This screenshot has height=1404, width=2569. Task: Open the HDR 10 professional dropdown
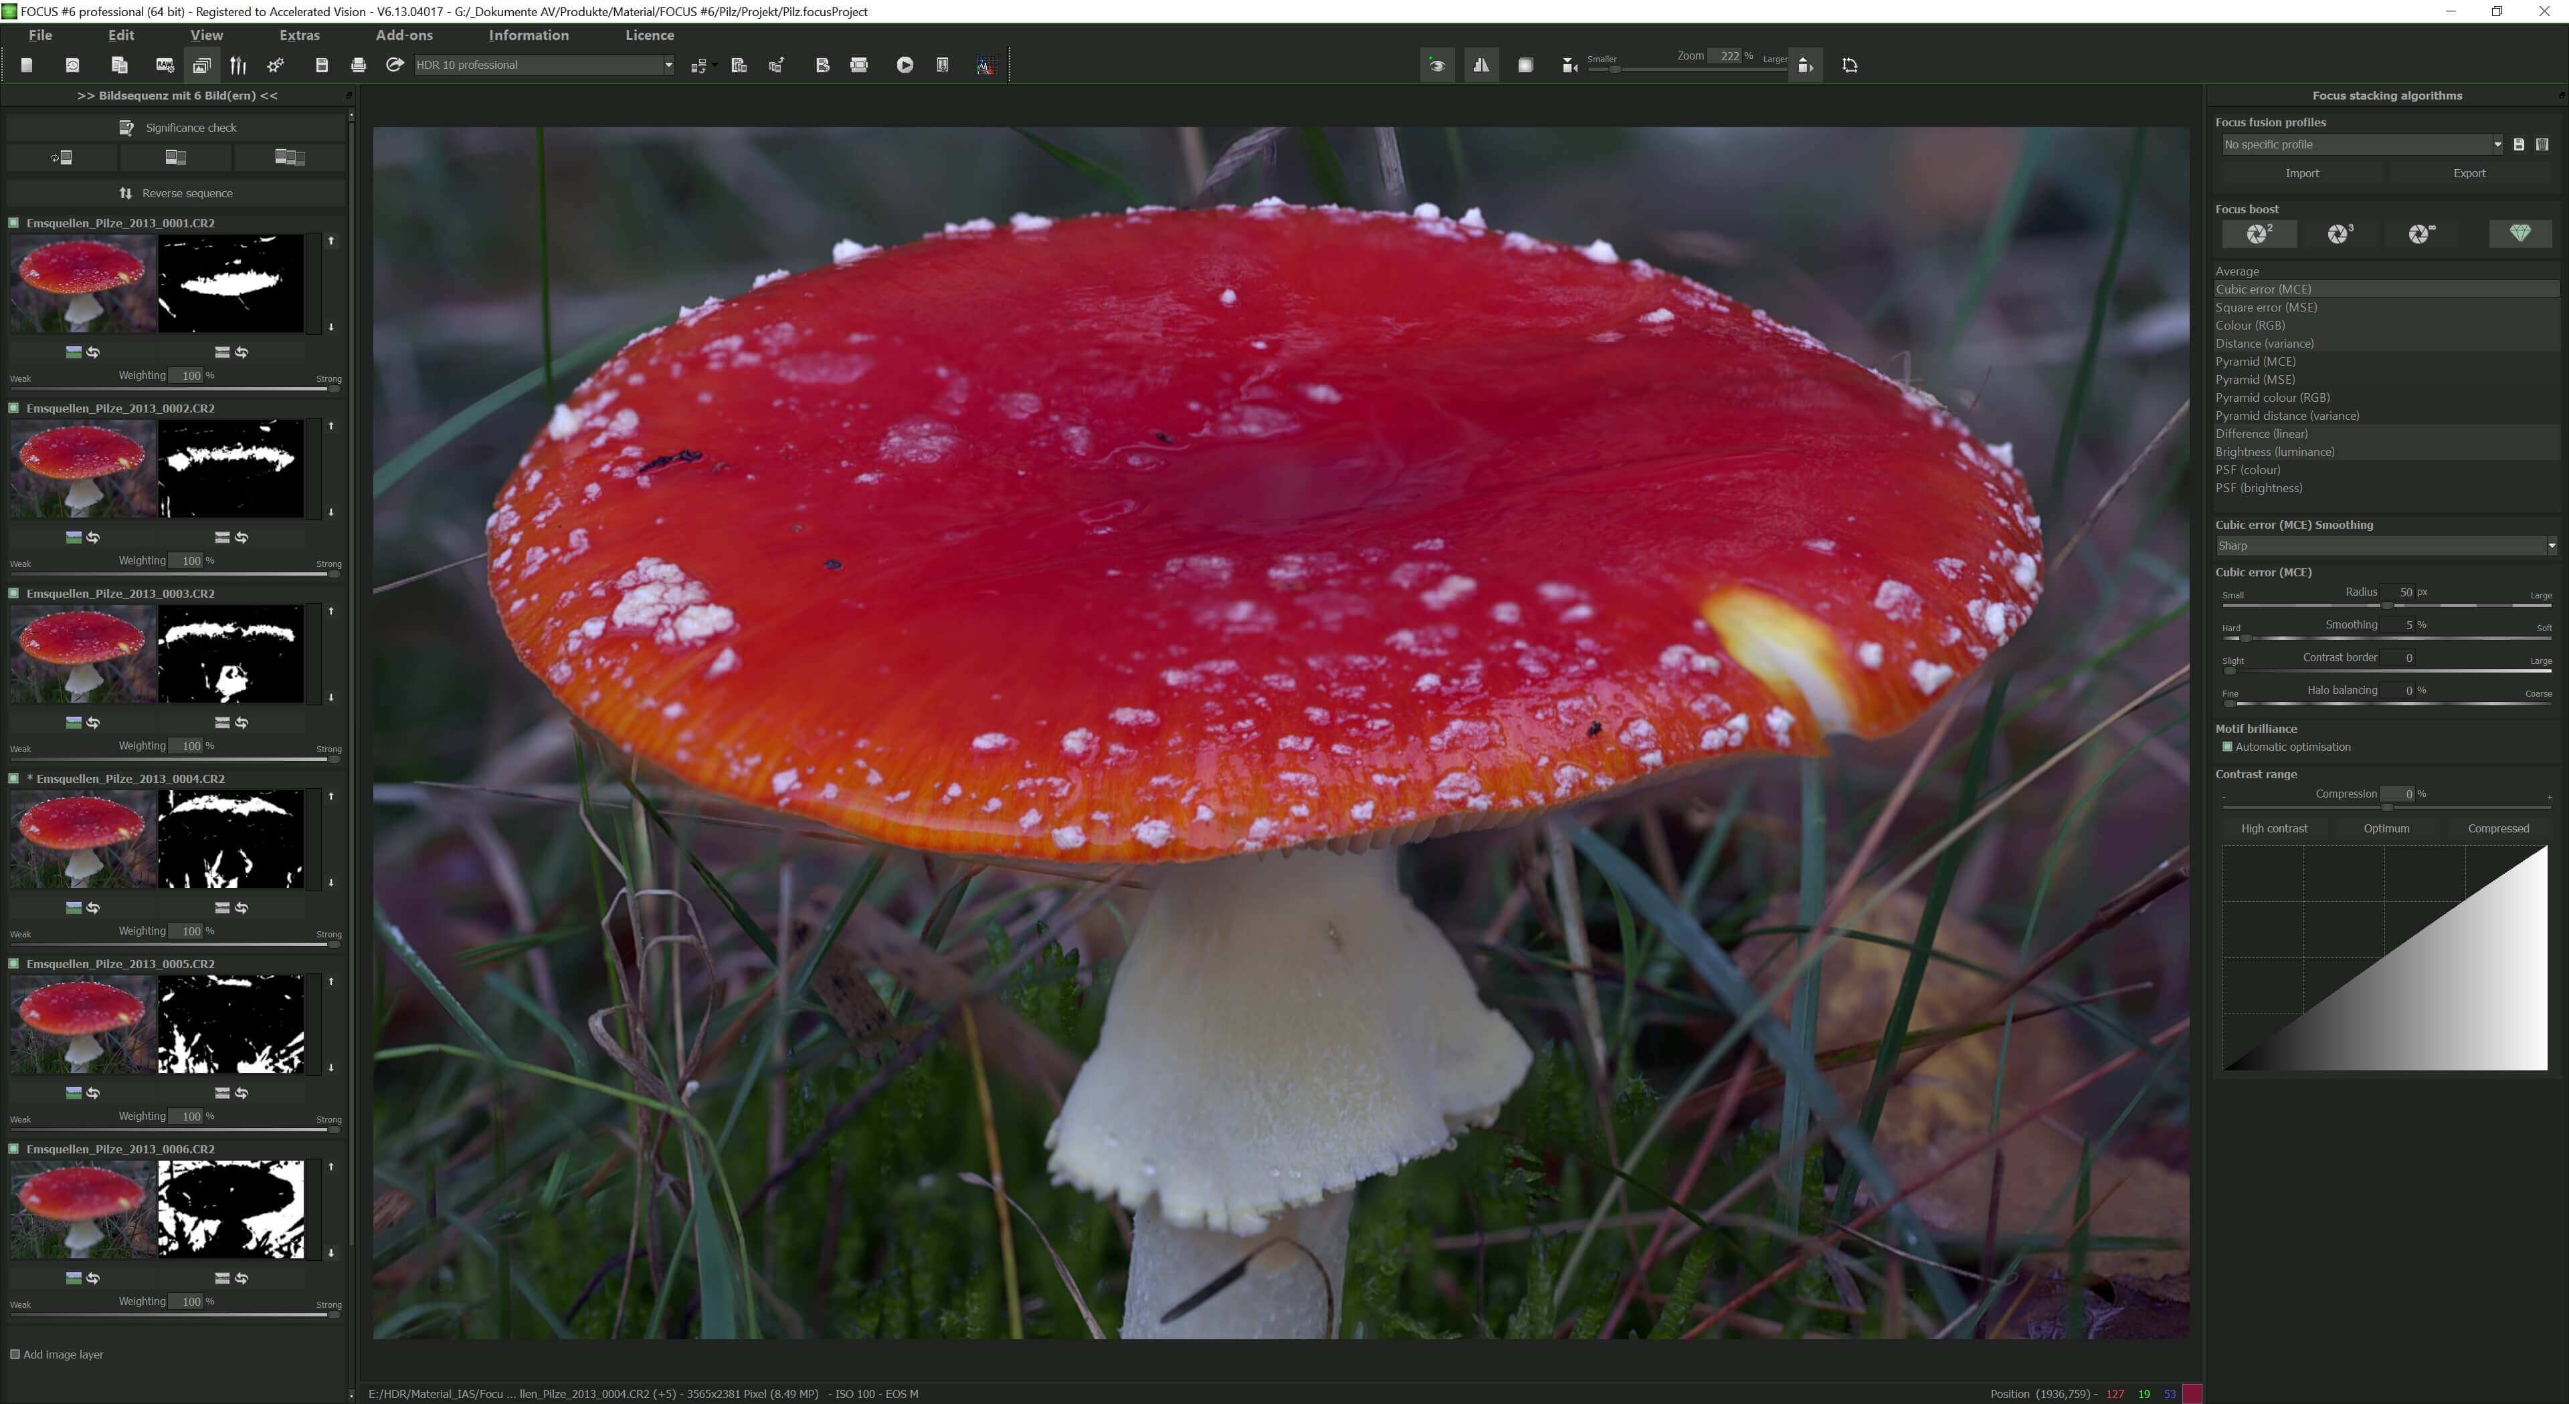[x=543, y=65]
